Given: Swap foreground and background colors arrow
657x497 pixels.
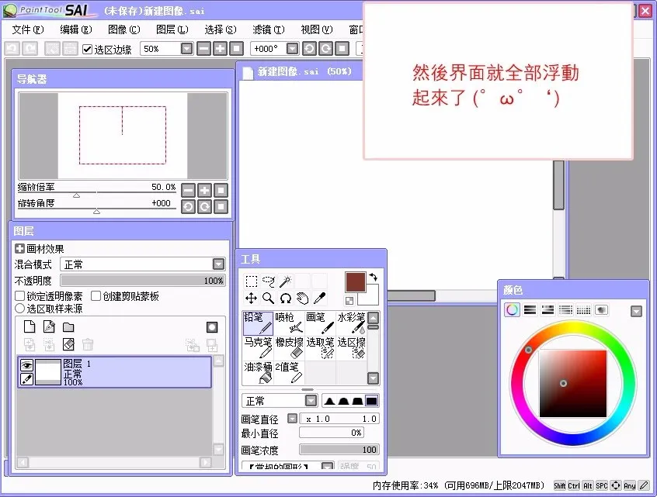Looking at the screenshot, I should (x=373, y=276).
